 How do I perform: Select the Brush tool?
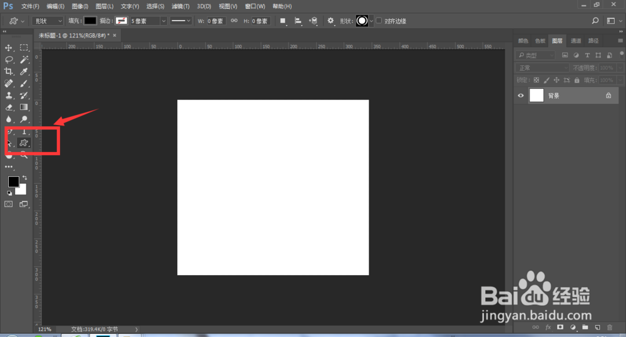click(x=24, y=83)
